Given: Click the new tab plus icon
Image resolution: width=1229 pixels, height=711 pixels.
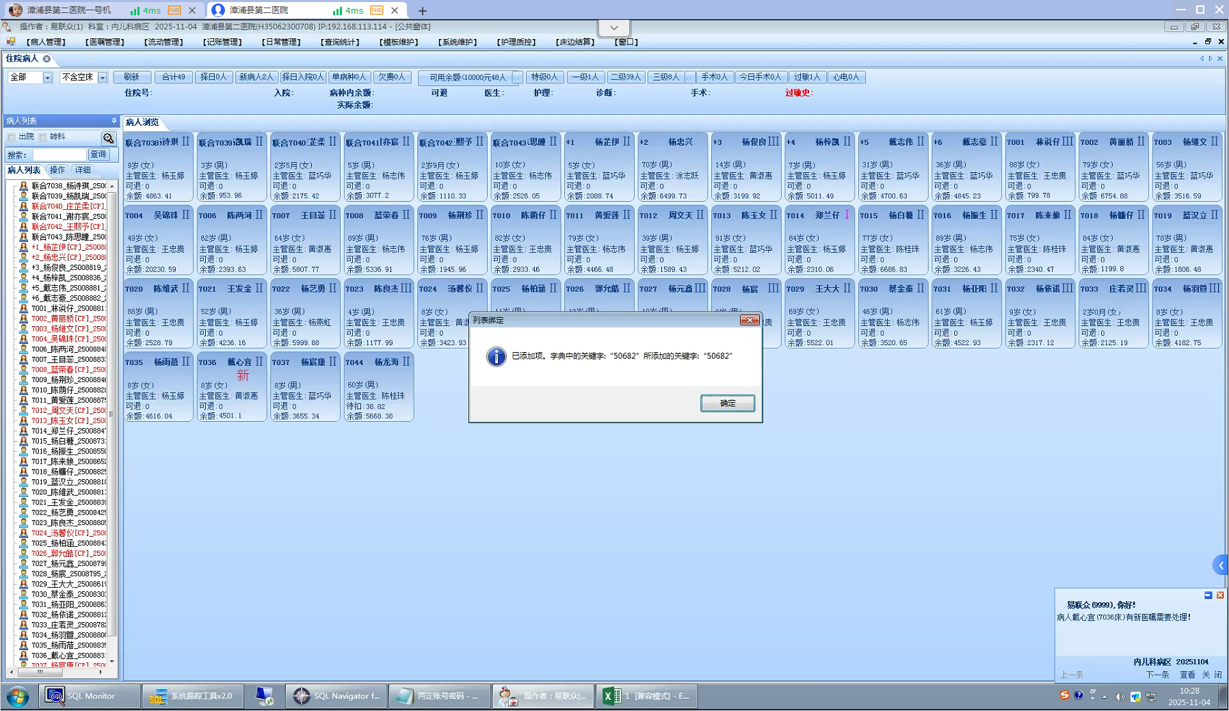Looking at the screenshot, I should [422, 10].
